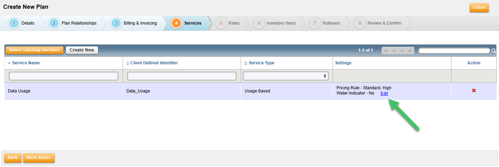The image size is (499, 167).
Task: Click the Next: Rates button
Action: pyautogui.click(x=39, y=158)
